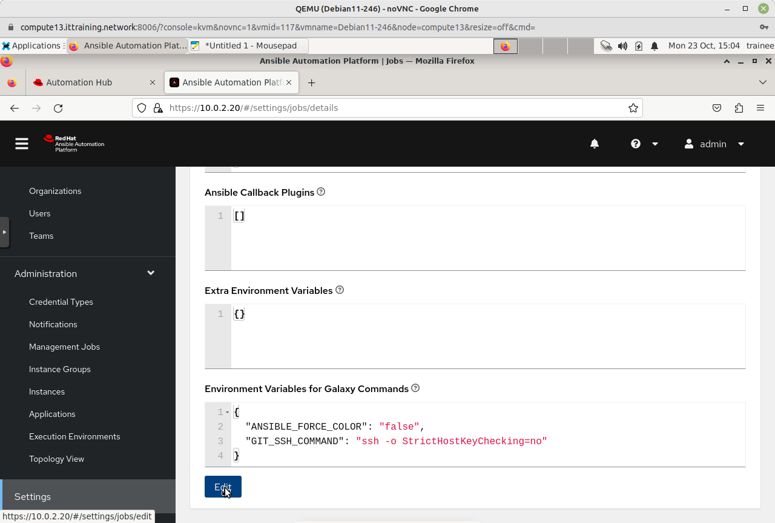Image resolution: width=775 pixels, height=523 pixels.
Task: Click the system notification bell tray icon
Action: coord(655,45)
